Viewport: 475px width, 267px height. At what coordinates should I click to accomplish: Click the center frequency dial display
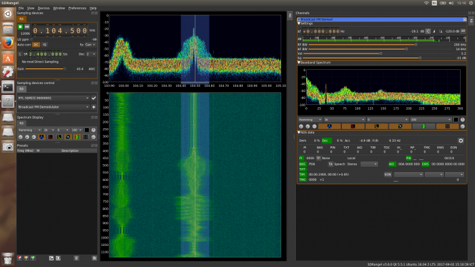pyautogui.click(x=60, y=30)
